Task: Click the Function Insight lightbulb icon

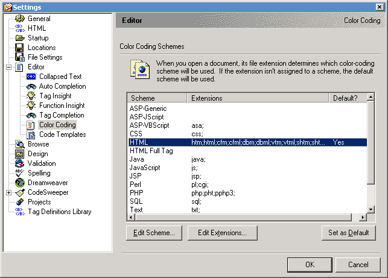Action: coord(31,106)
